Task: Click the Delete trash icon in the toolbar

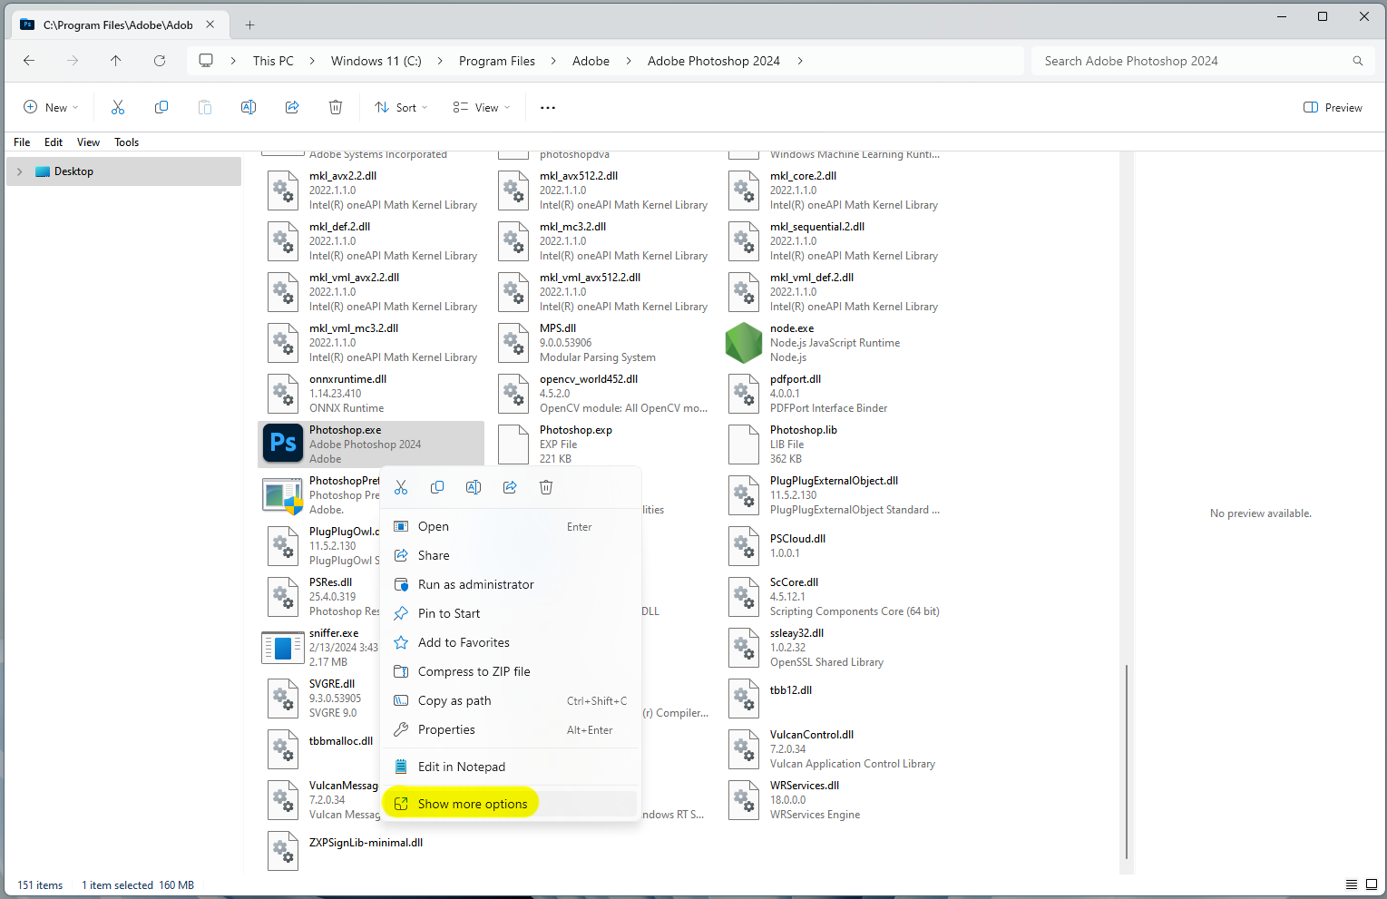Action: (336, 106)
